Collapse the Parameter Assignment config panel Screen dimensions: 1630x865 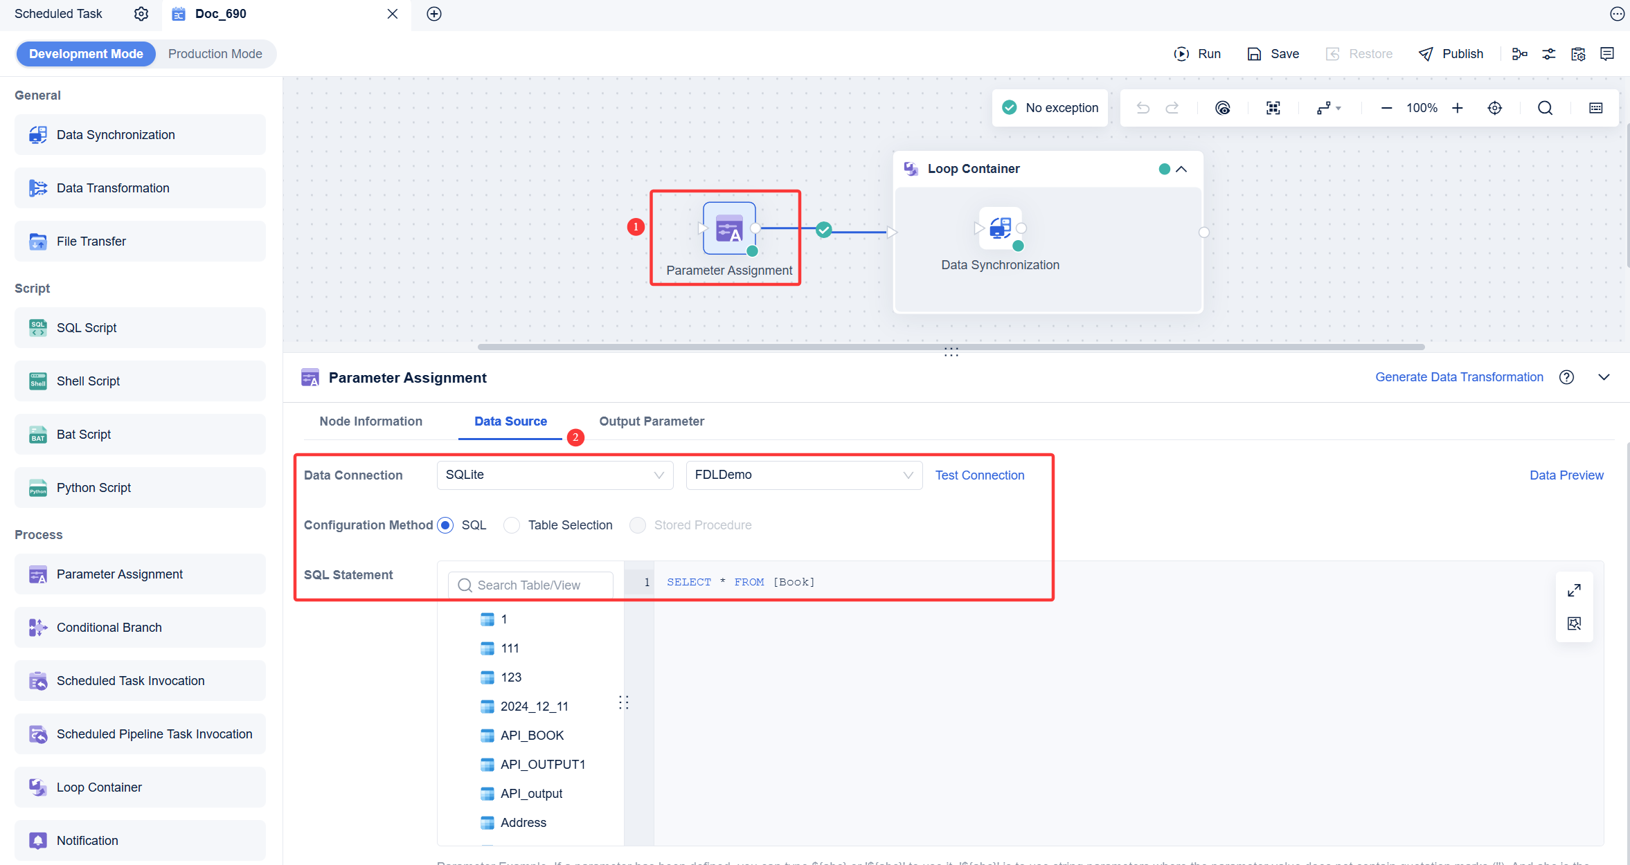[1604, 377]
